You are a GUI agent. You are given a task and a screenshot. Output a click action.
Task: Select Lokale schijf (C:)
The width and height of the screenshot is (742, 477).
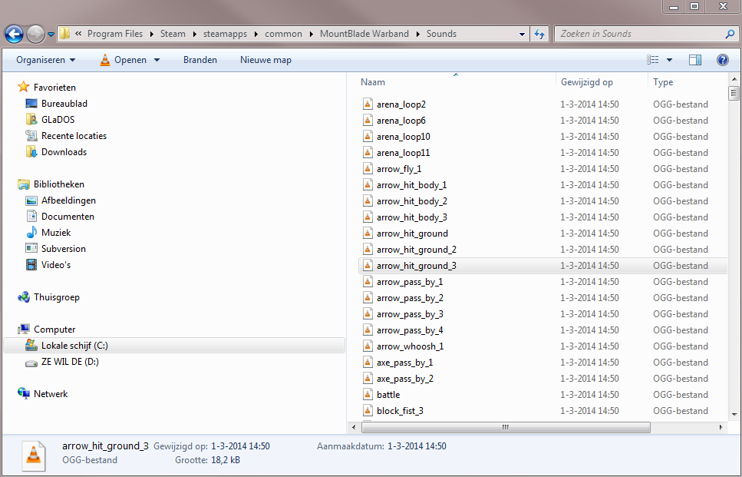coord(174,346)
